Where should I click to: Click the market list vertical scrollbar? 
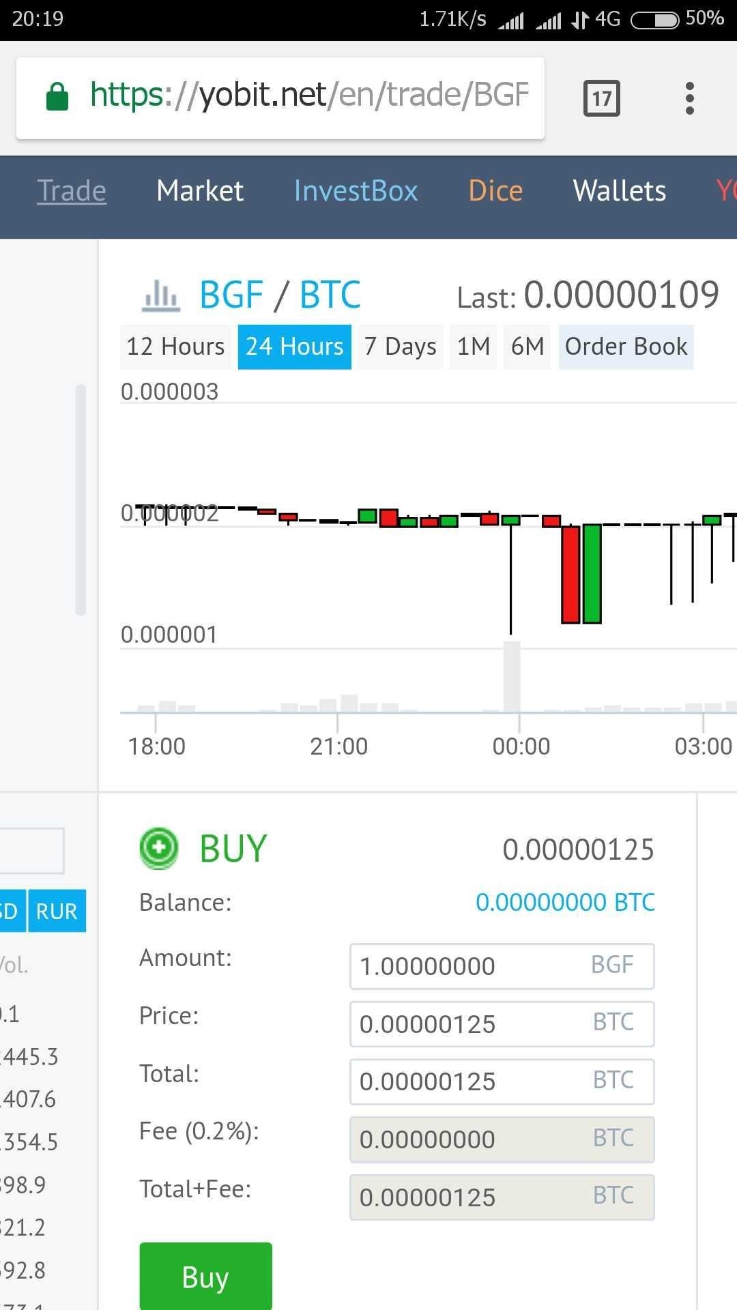[x=81, y=499]
